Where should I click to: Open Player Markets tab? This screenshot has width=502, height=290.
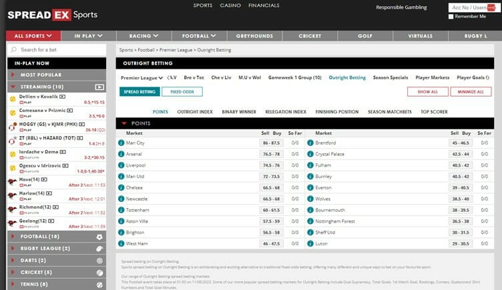coord(433,78)
